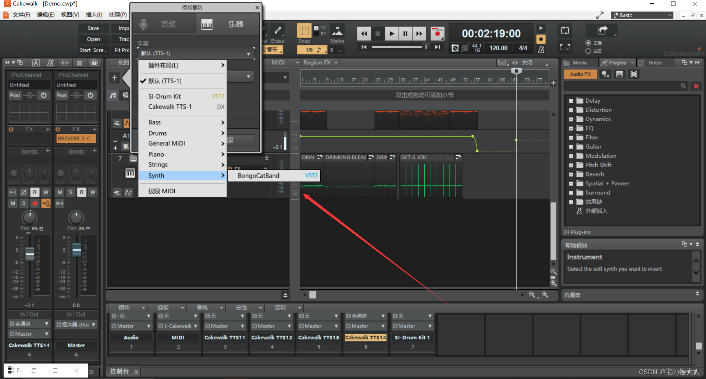Viewport: 706px width, 379px height.
Task: Open the Marks tool
Action: click(x=337, y=31)
